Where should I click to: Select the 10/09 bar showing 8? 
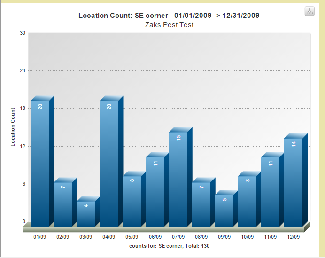247,200
